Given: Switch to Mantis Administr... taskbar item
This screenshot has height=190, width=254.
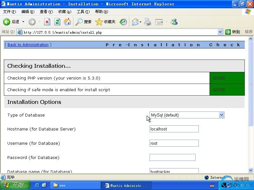Looking at the screenshot, I should pos(126,185).
